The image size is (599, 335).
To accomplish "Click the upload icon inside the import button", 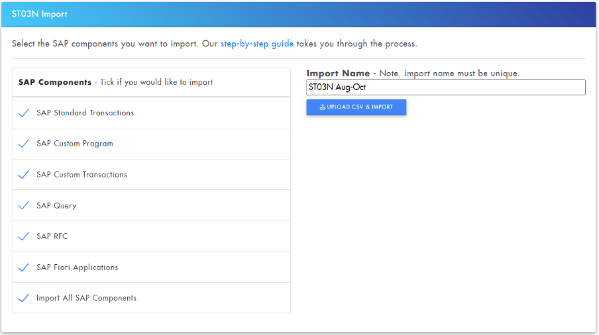I will tap(322, 107).
